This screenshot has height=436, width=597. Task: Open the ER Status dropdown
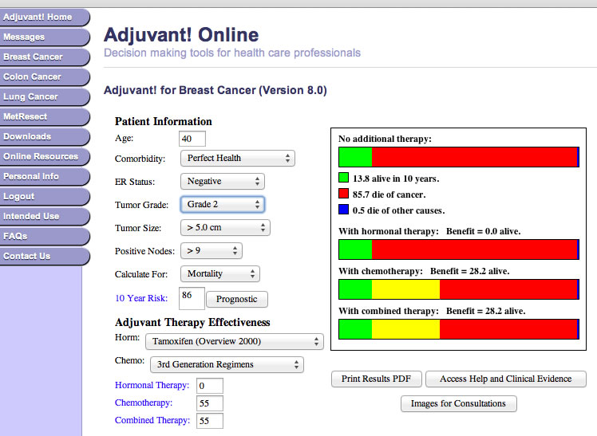(x=223, y=181)
